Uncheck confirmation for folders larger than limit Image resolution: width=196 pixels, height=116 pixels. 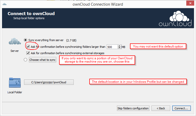point(28,47)
